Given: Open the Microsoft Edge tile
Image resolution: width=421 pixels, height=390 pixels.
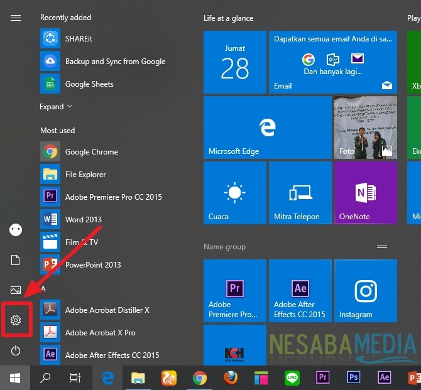Looking at the screenshot, I should tap(268, 127).
